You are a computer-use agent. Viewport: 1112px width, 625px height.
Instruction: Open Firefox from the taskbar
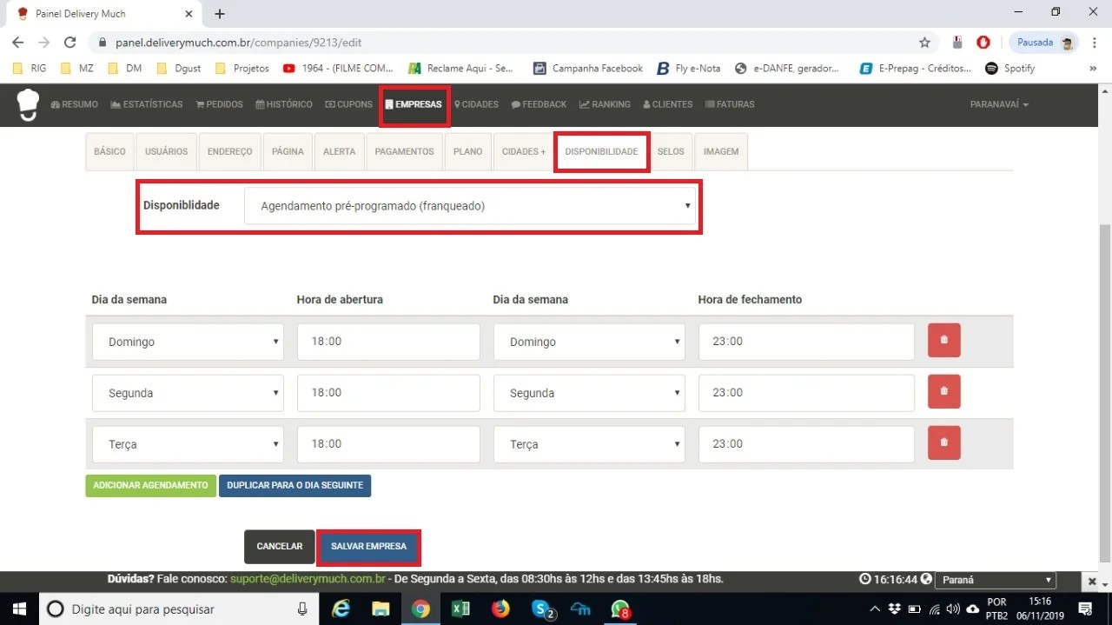[500, 608]
